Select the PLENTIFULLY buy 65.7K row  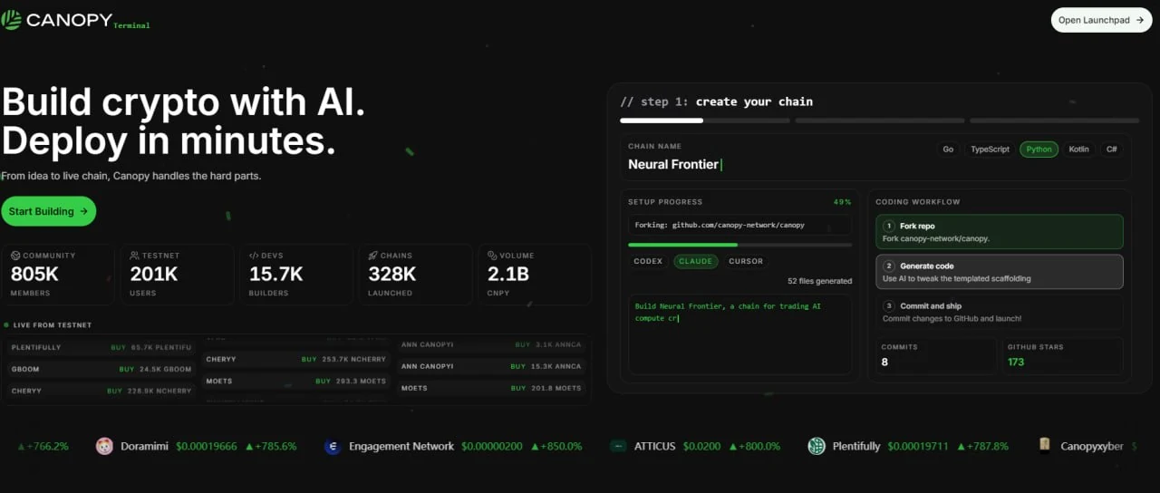coord(101,347)
